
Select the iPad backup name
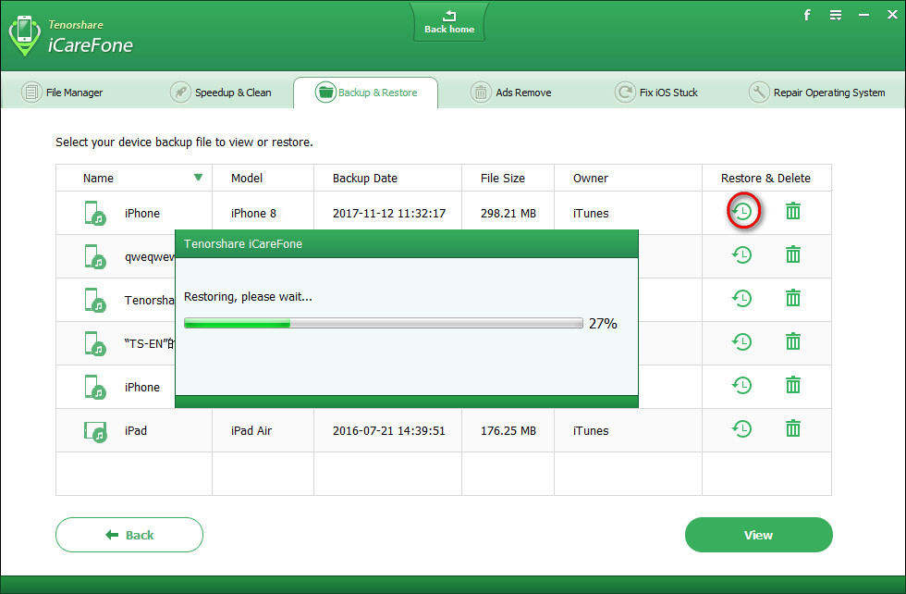(136, 431)
